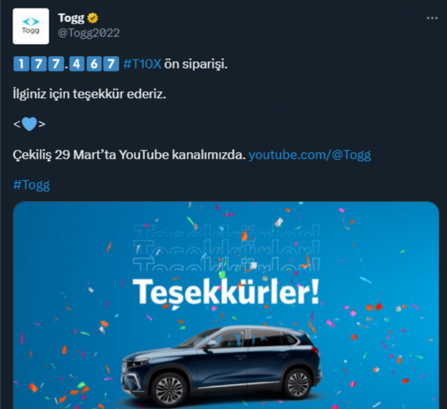Image resolution: width=447 pixels, height=409 pixels.
Task: Open the #Togg hashtag
Action: pos(32,185)
